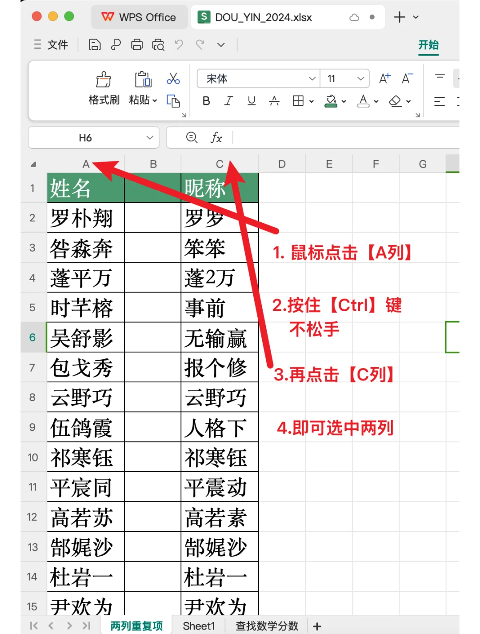Switch to the 查找数学分数 sheet tab

coord(267,626)
